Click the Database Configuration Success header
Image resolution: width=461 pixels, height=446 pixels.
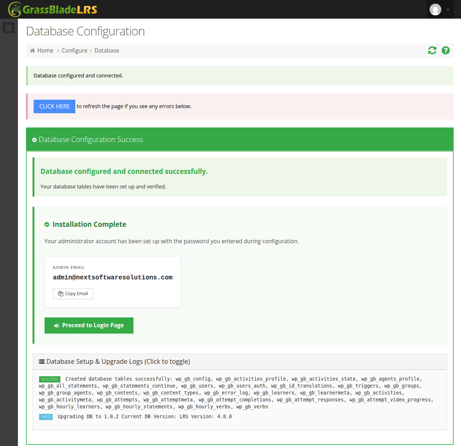pyautogui.click(x=240, y=140)
